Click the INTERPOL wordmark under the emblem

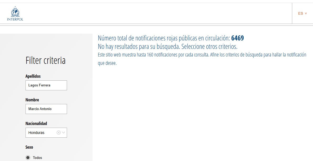(x=15, y=19)
